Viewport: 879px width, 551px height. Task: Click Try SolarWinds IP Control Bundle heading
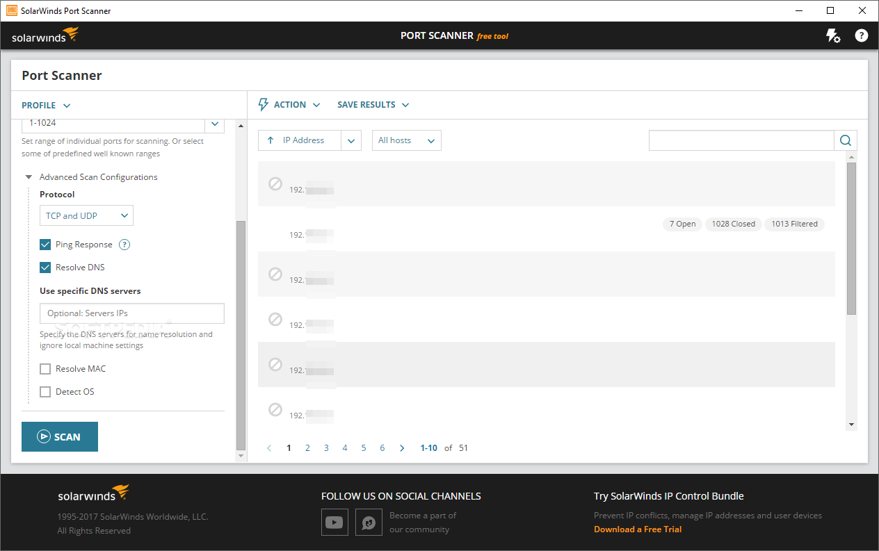click(x=669, y=496)
